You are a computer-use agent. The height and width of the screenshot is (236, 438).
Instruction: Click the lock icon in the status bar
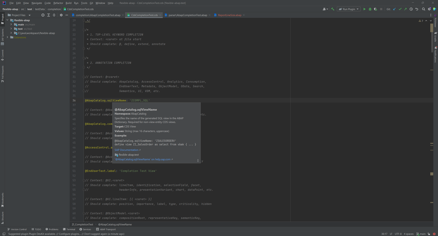click(x=429, y=234)
